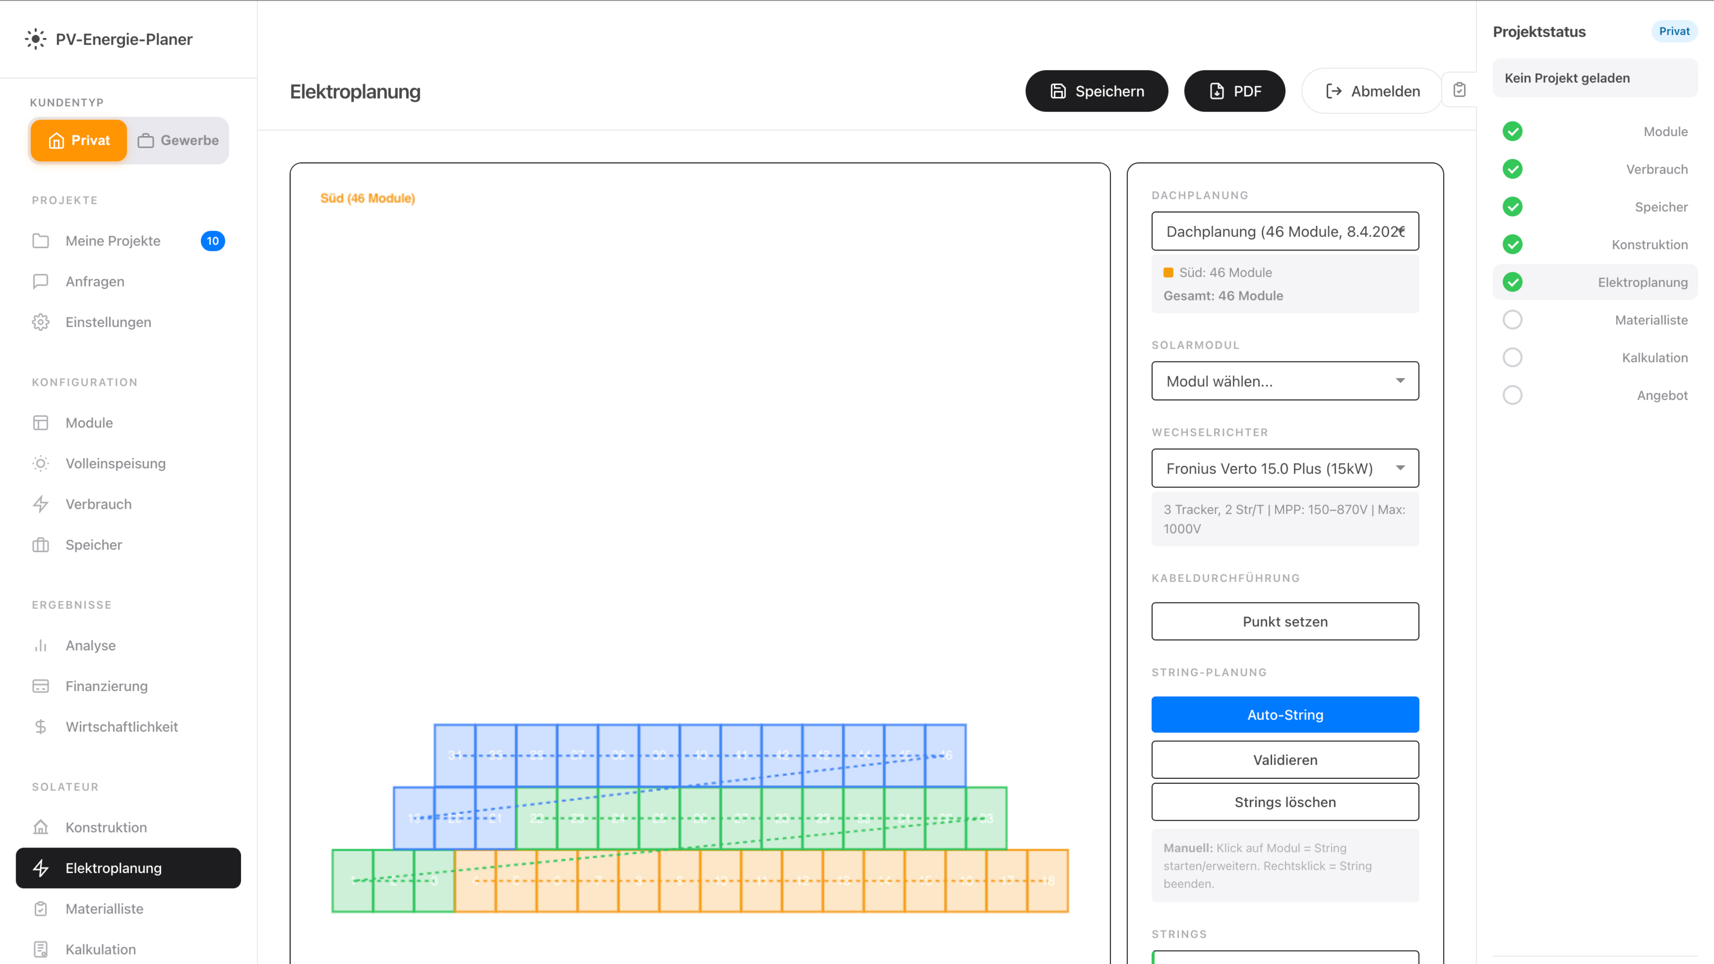Click the folder icon for Meine Projekte

click(x=41, y=241)
